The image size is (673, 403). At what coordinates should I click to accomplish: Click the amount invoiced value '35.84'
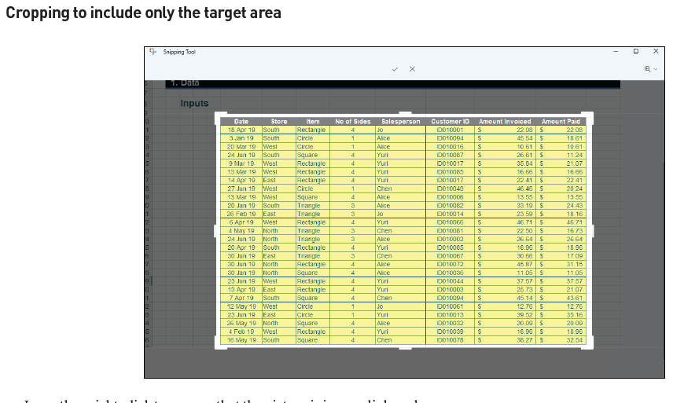(x=524, y=163)
